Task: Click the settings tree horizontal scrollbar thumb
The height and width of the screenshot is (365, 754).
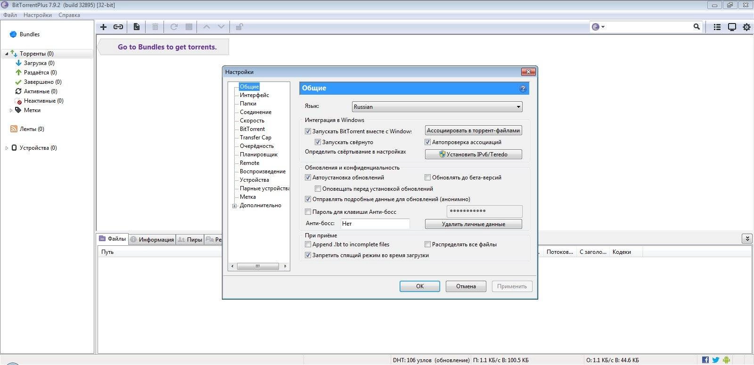Action: 257,266
